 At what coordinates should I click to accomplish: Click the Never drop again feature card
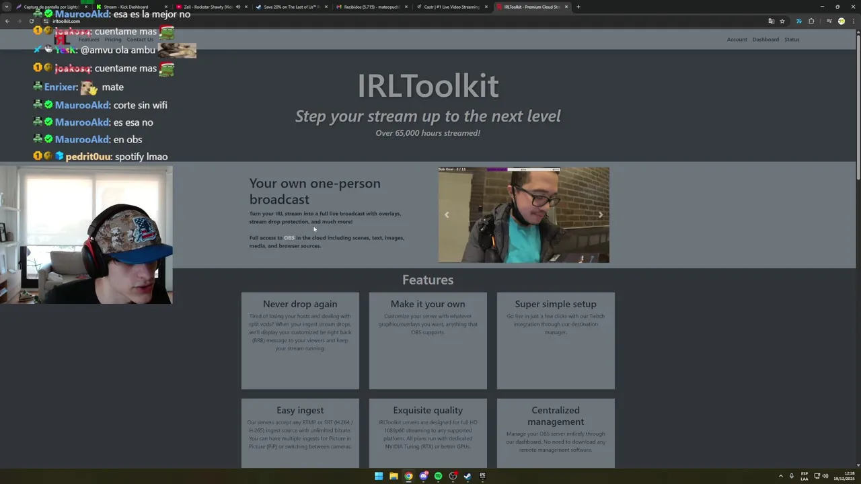pyautogui.click(x=300, y=341)
